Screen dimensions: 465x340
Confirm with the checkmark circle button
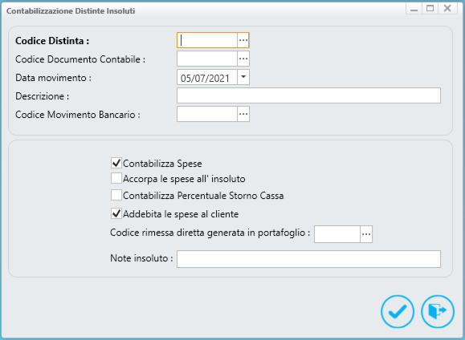(398, 311)
